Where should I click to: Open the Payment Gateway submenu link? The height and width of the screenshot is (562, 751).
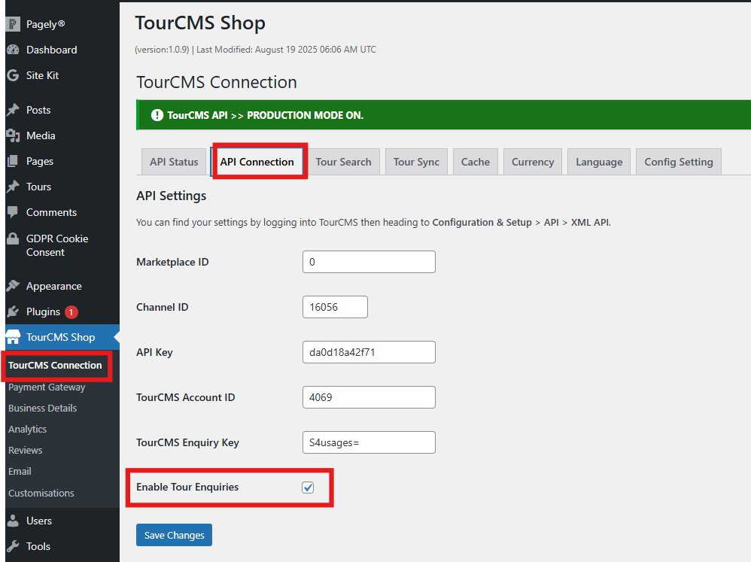click(47, 387)
